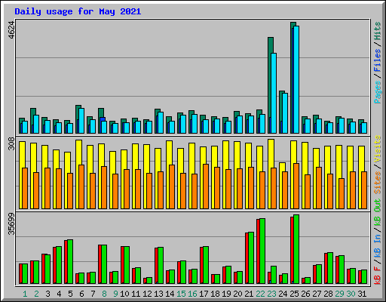Click the day 5 green kB Out bar

(70, 262)
